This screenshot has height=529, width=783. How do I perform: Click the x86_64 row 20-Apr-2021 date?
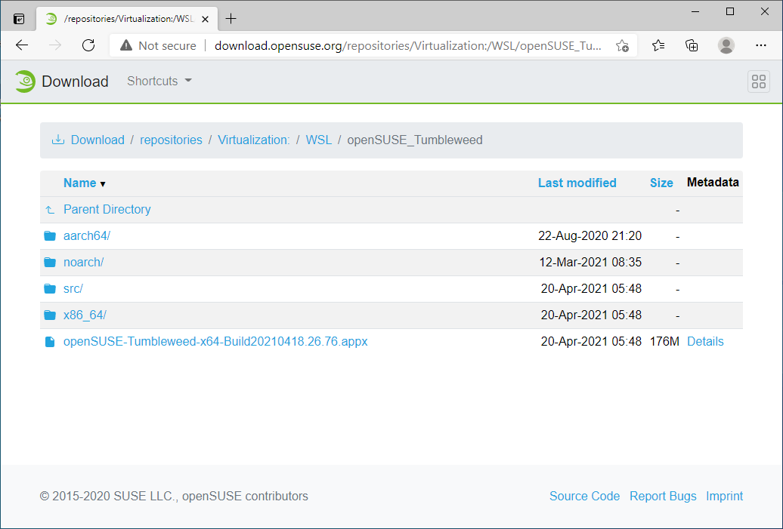tap(591, 315)
